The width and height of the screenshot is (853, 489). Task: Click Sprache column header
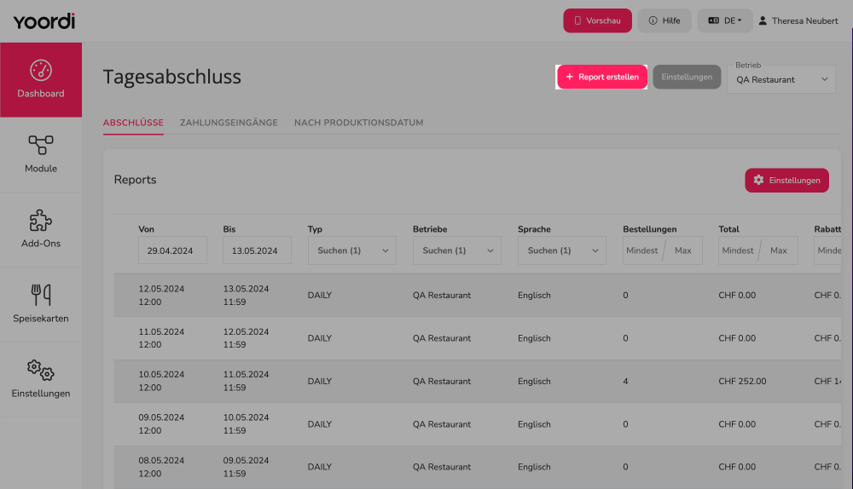point(534,229)
